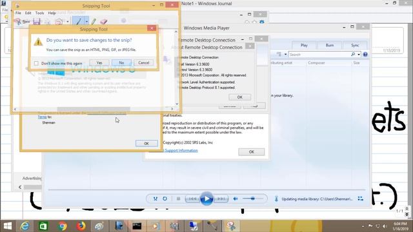413x232 pixels.
Task: Toggle repeat in Media Player controls
Action: [165, 198]
